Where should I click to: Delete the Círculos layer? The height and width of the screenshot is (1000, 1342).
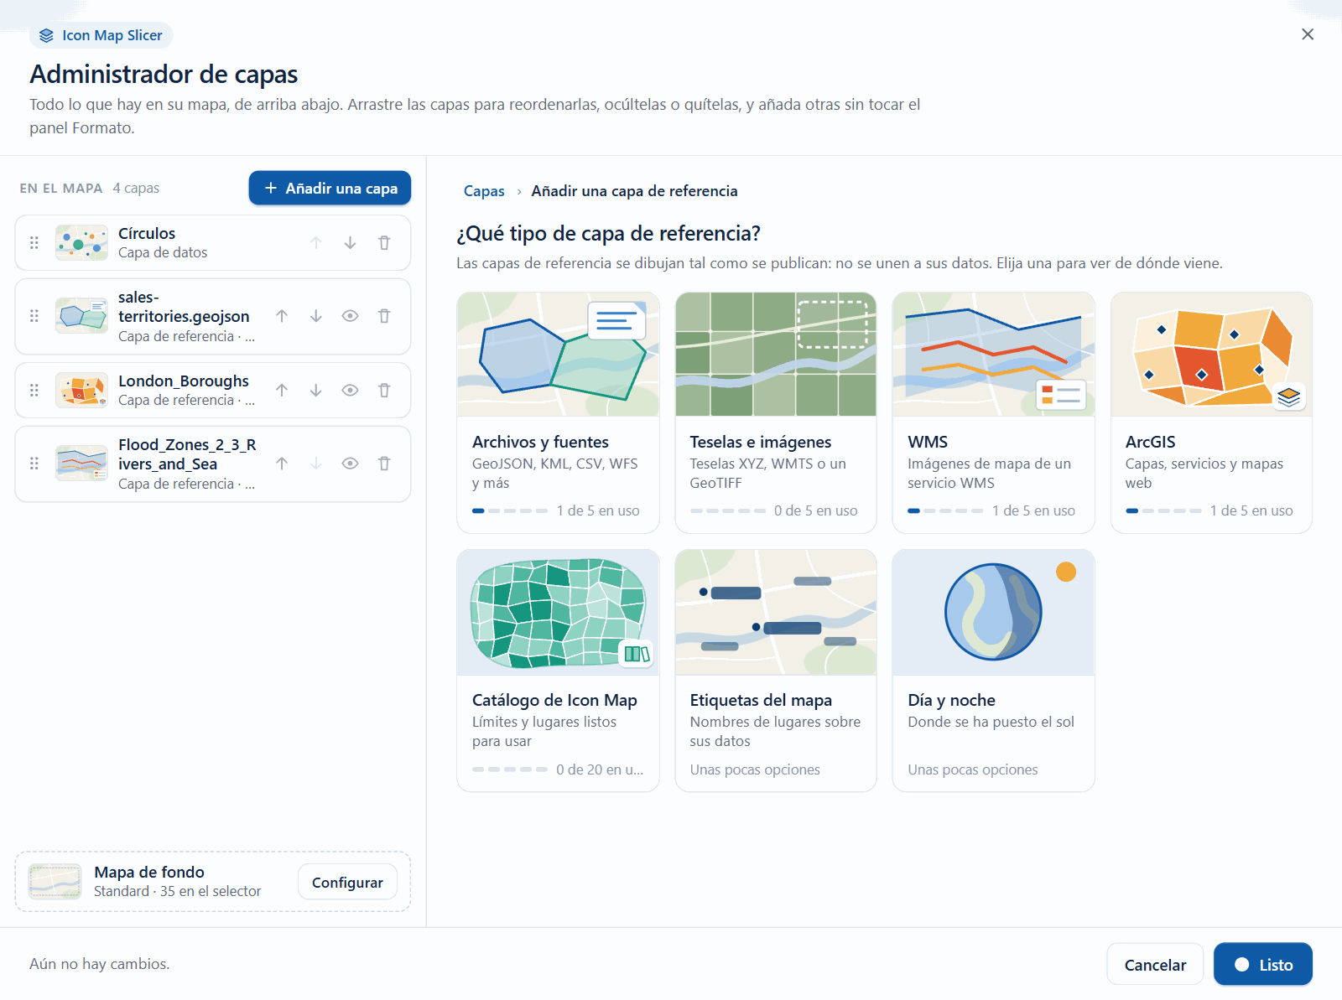click(x=384, y=243)
